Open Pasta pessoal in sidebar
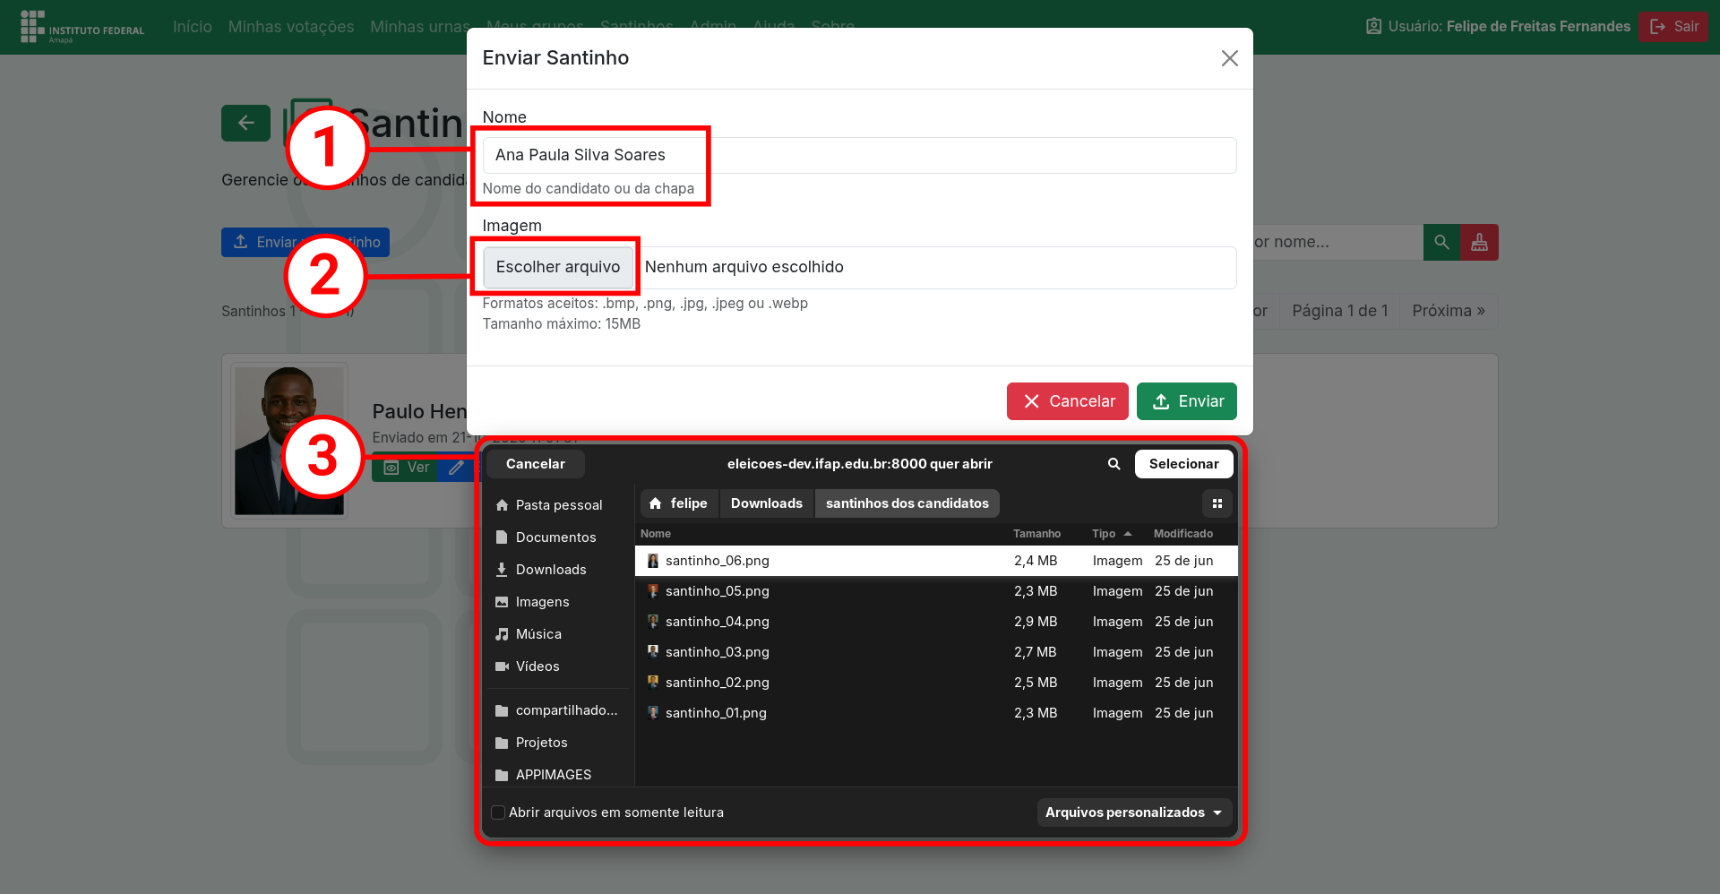The width and height of the screenshot is (1720, 894). point(557,505)
